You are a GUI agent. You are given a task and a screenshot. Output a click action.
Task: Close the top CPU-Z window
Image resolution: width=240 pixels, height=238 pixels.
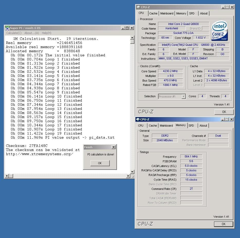(232, 7)
